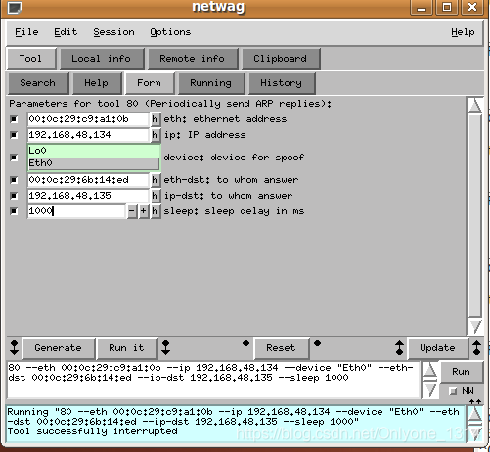Screen dimensions: 490x452
Task: Open the History sub-tab
Action: pyautogui.click(x=282, y=83)
